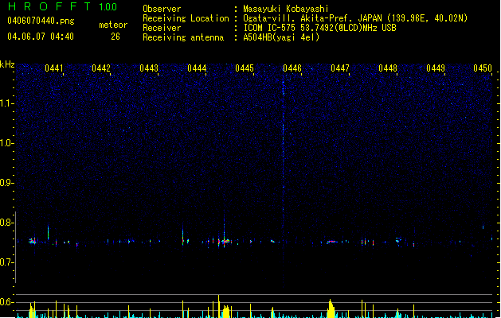This screenshot has height=318, width=501.
Task: Click the large yellow power peak near 0447
Action: (x=331, y=308)
